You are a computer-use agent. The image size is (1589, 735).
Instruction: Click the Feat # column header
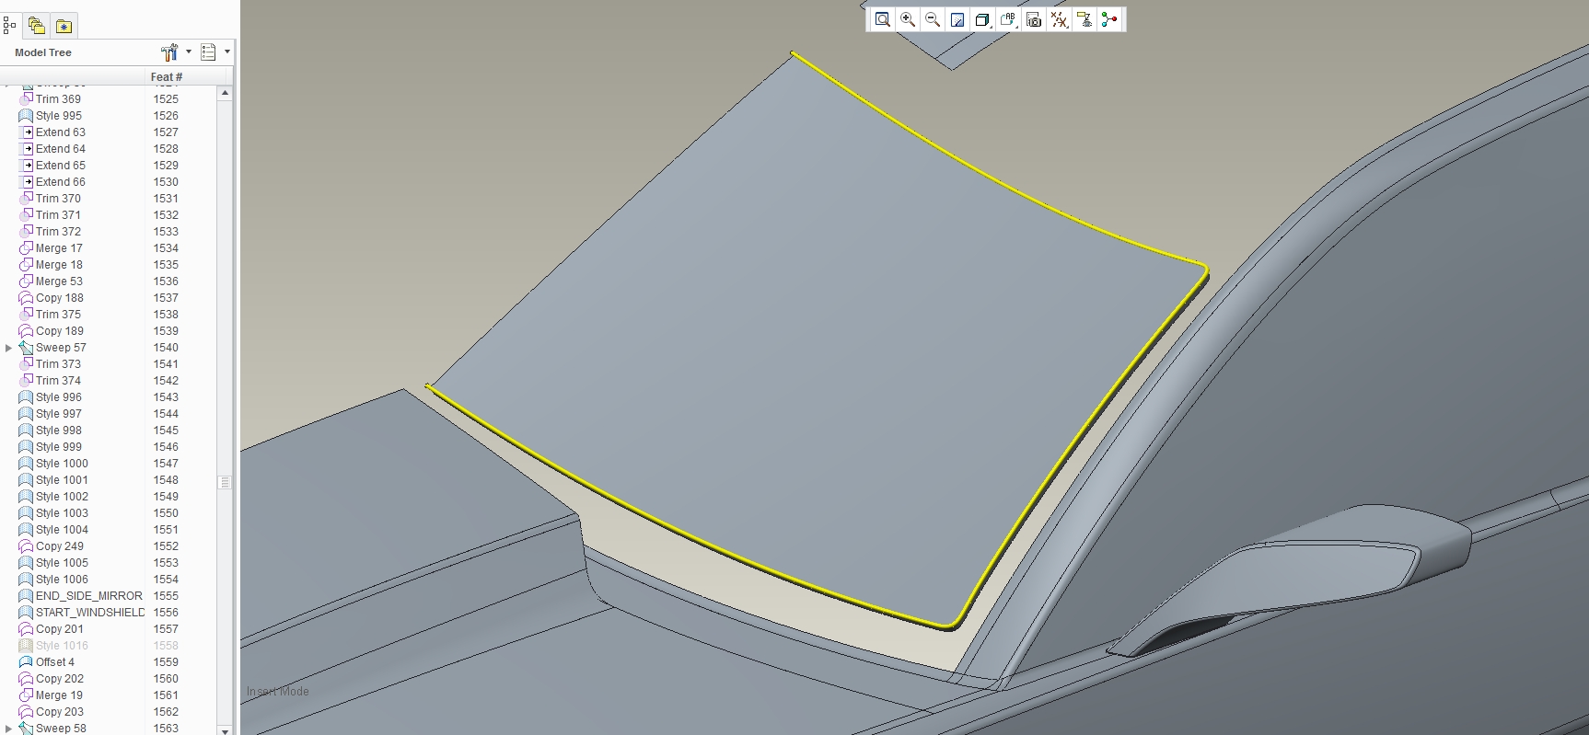[x=167, y=77]
